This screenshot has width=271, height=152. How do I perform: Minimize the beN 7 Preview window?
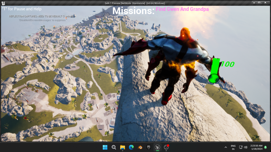coord(254,3)
